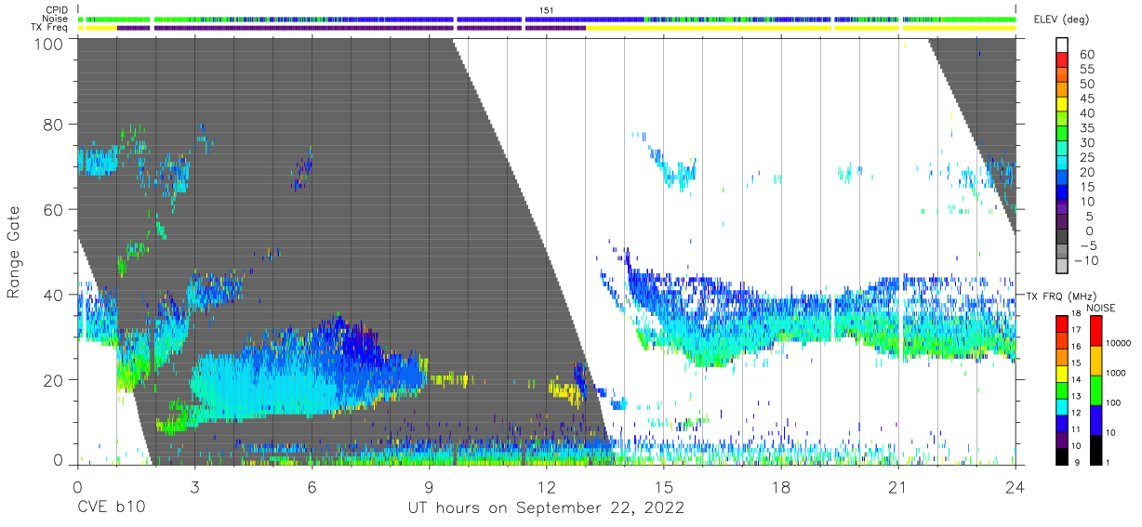Click the NOISE scale label '1'
This screenshot has width=1142, height=527.
point(1109,463)
